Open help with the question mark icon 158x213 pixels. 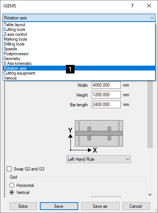tap(132, 6)
